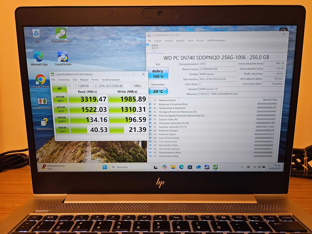Open Pomoc menu in CrystalDiskInfo
This screenshot has height=234, width=312.
[200, 40]
